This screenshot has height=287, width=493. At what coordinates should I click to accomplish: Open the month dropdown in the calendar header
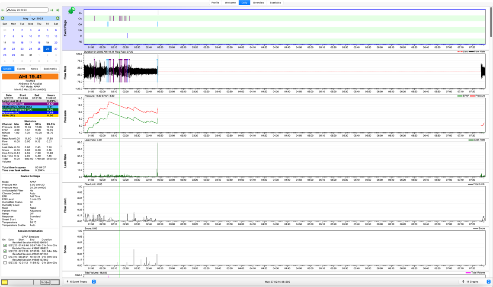33,19
